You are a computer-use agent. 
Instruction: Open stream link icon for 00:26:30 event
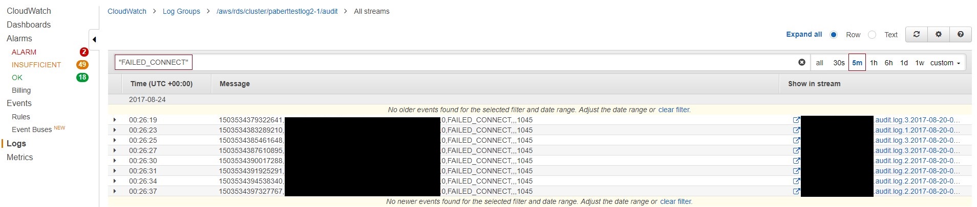[796, 161]
